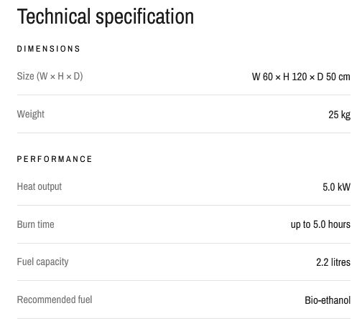Click the word specification in the title

(x=145, y=17)
